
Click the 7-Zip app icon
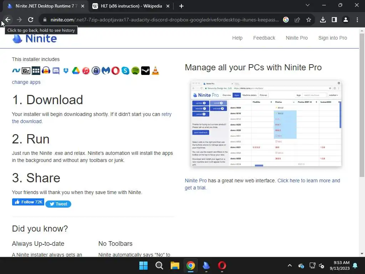click(x=26, y=71)
